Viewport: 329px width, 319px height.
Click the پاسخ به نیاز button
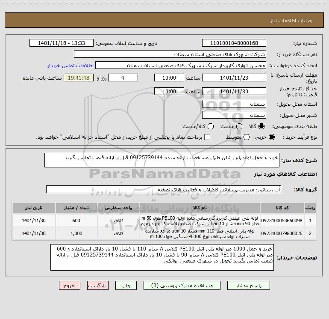click(x=249, y=286)
